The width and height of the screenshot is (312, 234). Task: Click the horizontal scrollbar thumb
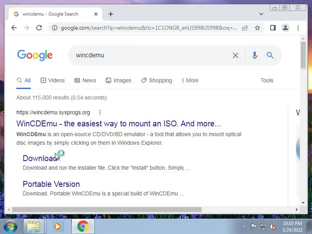pos(106,209)
